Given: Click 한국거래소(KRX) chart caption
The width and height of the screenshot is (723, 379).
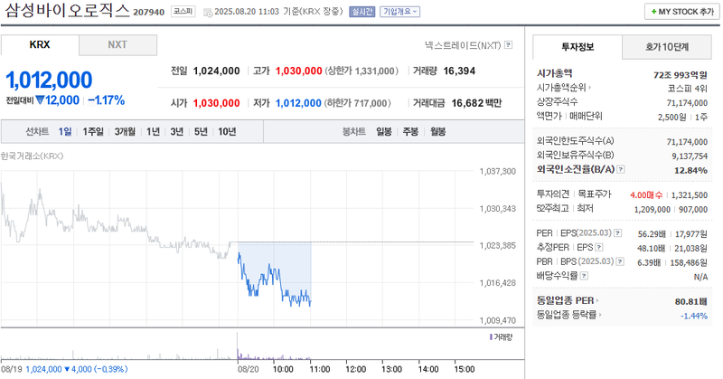Looking at the screenshot, I should (32, 156).
